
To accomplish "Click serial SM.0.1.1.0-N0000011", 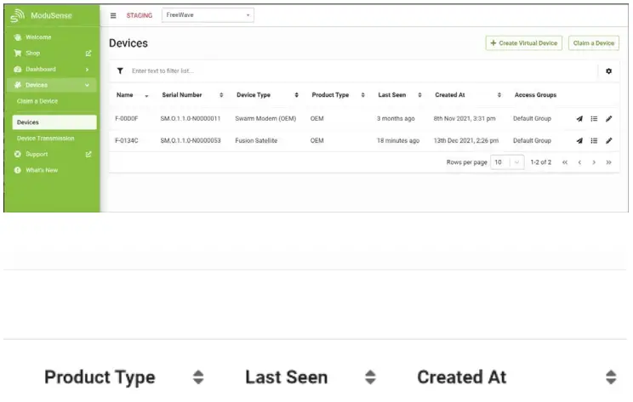I will point(190,118).
